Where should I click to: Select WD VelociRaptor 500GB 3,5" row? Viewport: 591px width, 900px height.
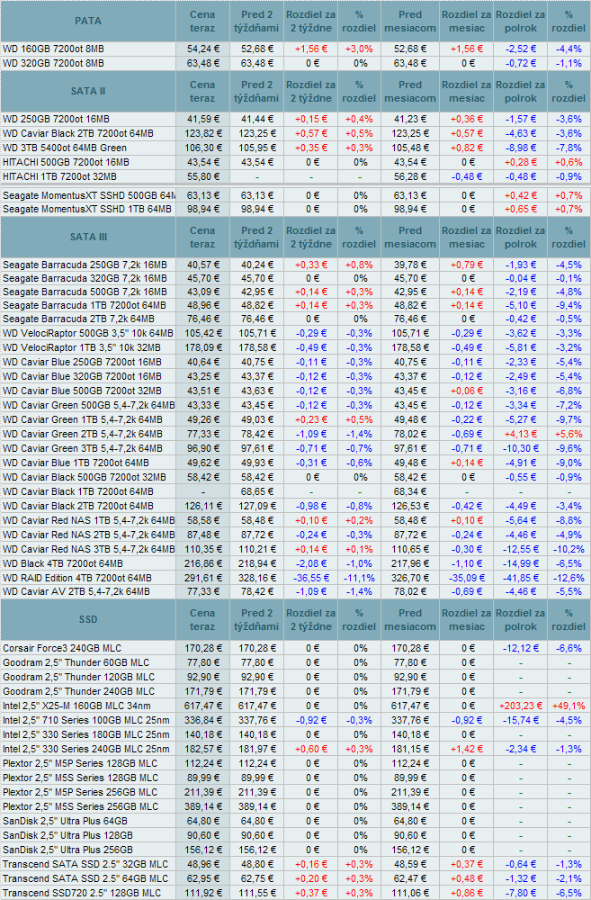(x=295, y=334)
